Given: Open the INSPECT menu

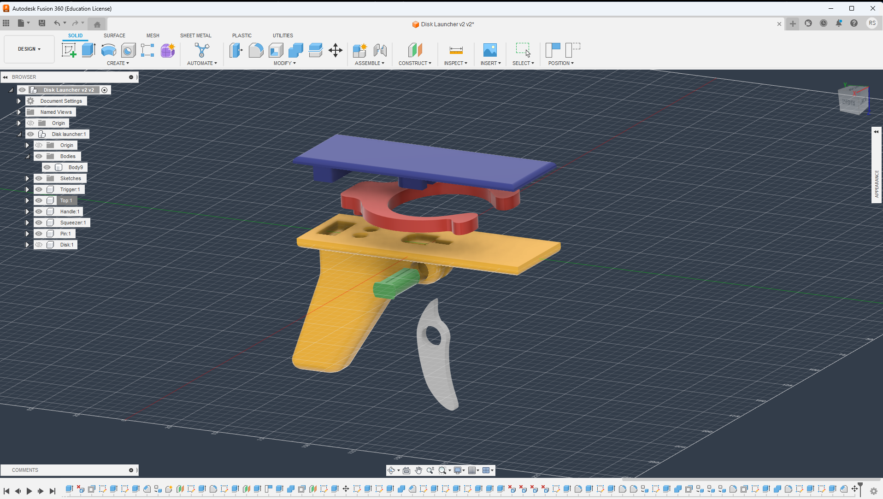Looking at the screenshot, I should tap(456, 63).
